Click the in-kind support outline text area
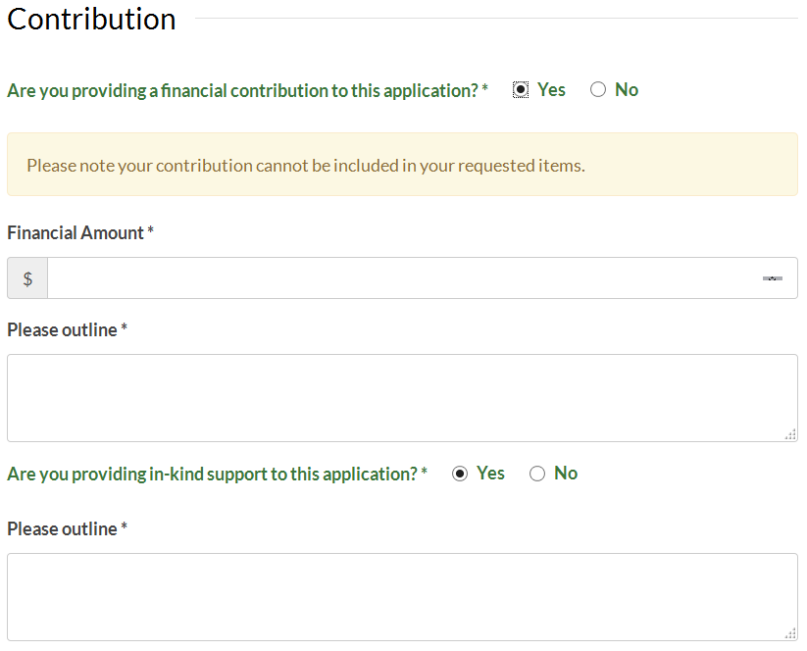 pyautogui.click(x=402, y=597)
